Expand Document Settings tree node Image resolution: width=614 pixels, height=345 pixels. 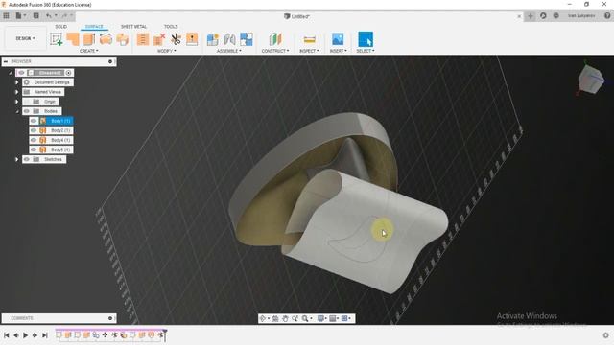17,82
